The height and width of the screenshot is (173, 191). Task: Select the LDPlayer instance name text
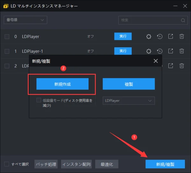[x=31, y=37]
